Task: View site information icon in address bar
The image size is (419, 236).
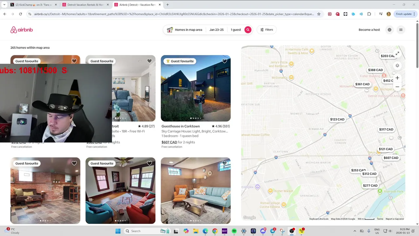Action: click(x=29, y=14)
